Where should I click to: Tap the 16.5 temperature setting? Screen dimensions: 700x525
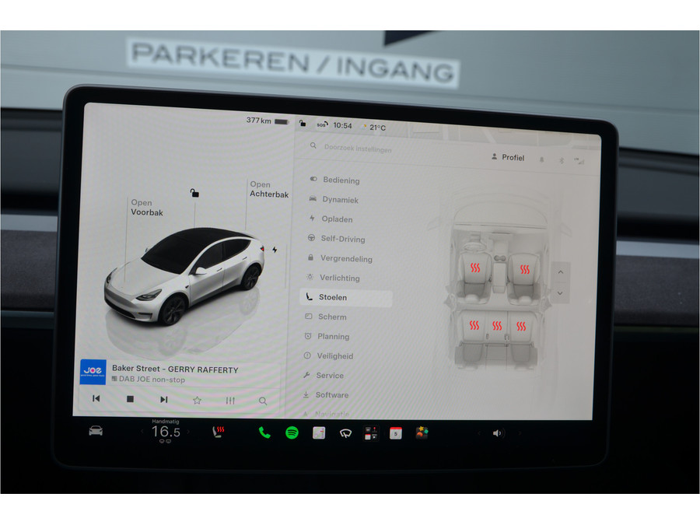coord(166,431)
